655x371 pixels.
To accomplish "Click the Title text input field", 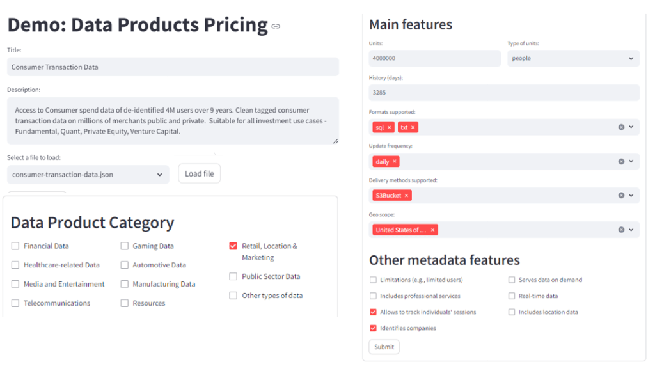I will [x=173, y=67].
